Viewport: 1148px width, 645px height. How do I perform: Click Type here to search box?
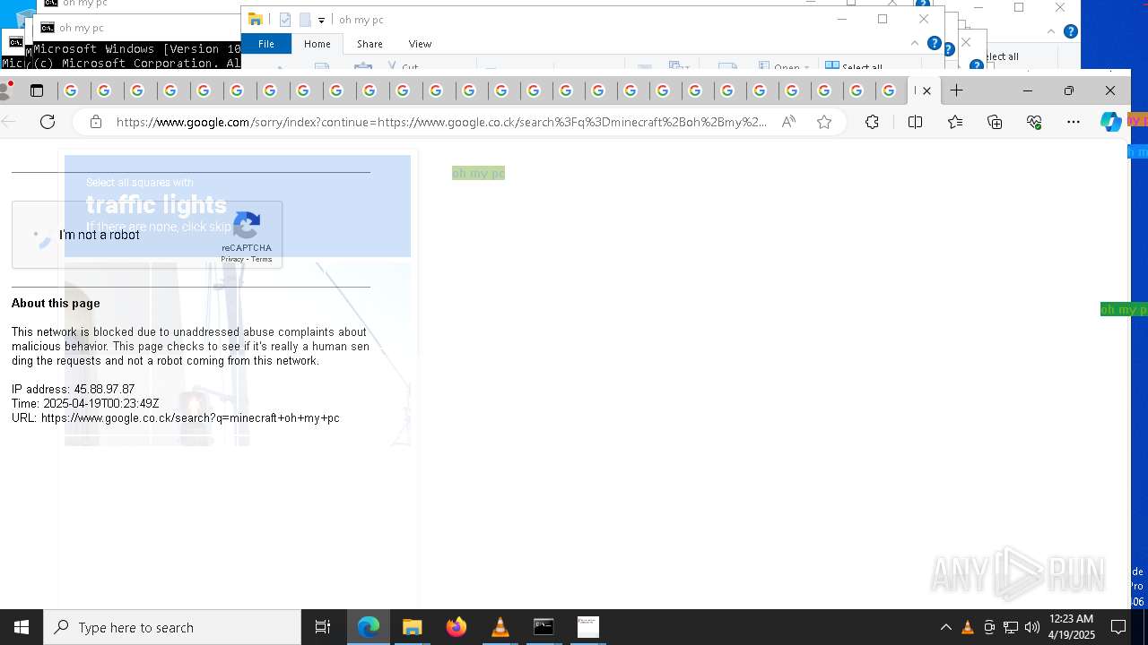(172, 627)
